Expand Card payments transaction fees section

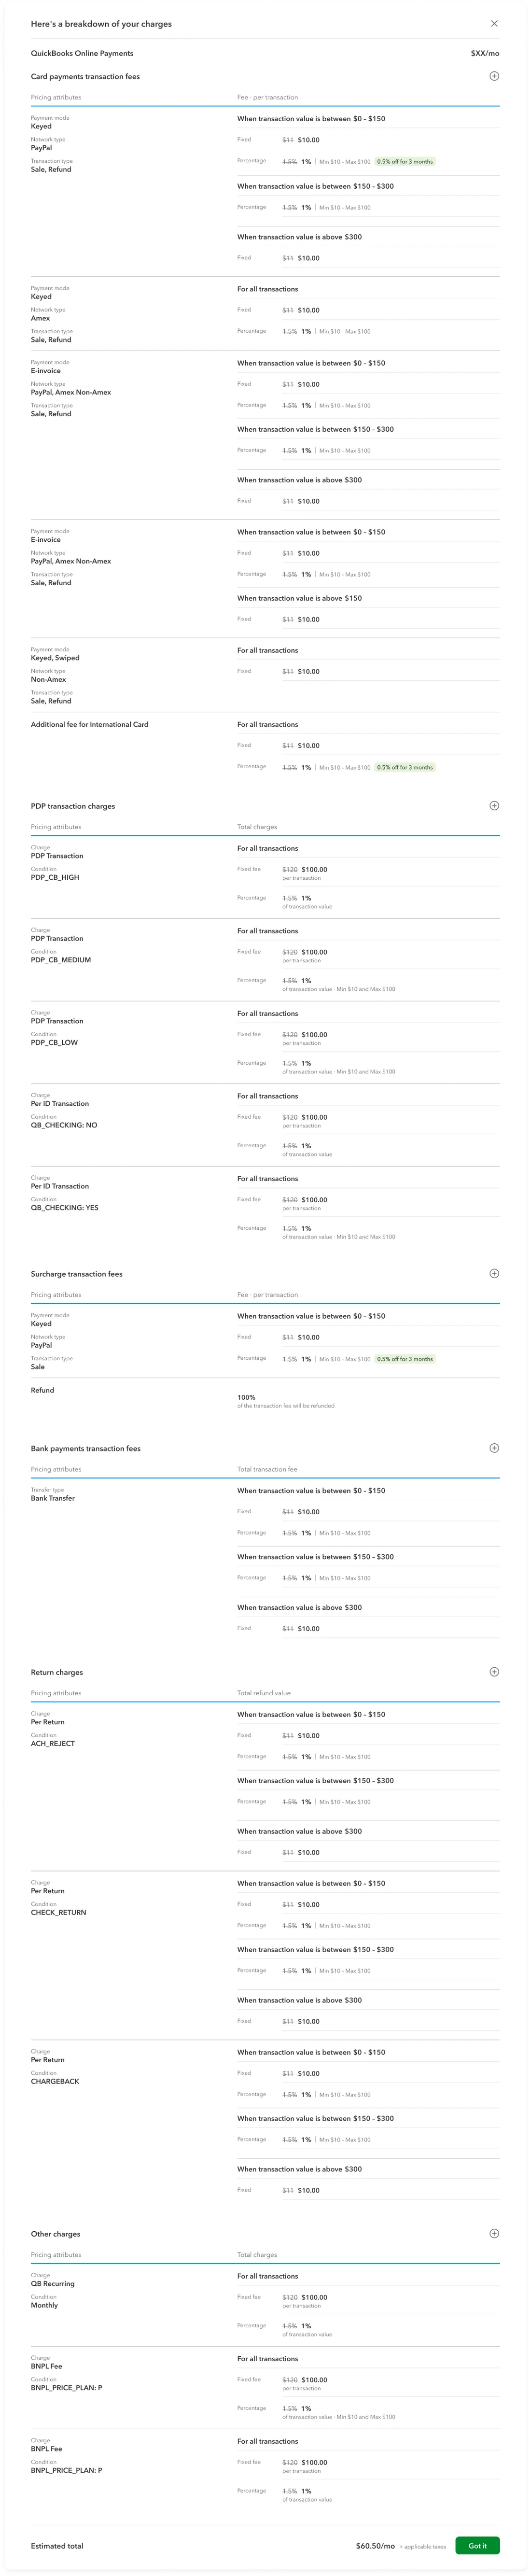[494, 76]
